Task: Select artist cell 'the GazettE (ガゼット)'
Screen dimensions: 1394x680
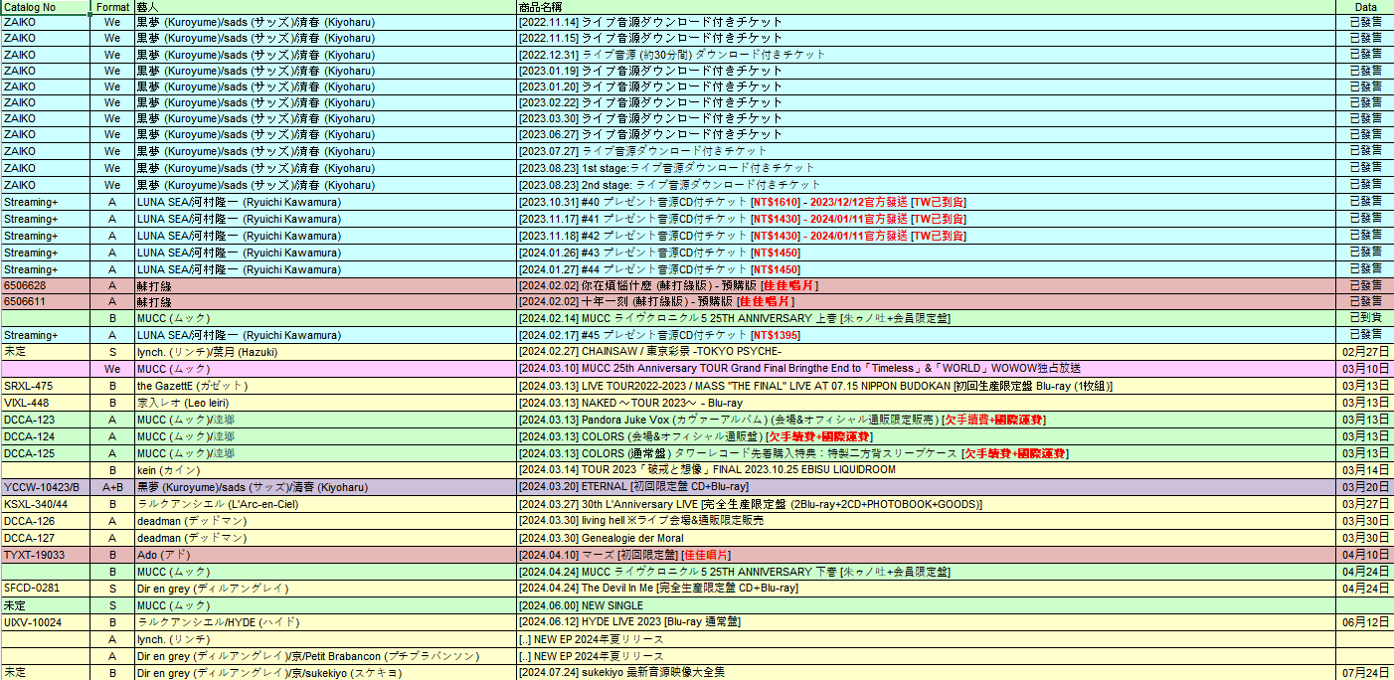Action: pyautogui.click(x=325, y=386)
